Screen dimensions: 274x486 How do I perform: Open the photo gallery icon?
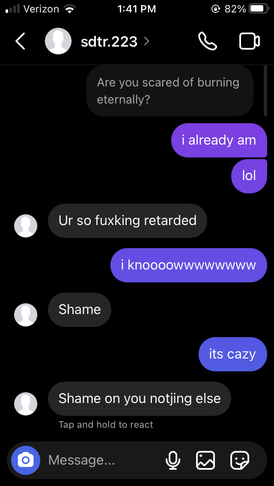pos(205,460)
